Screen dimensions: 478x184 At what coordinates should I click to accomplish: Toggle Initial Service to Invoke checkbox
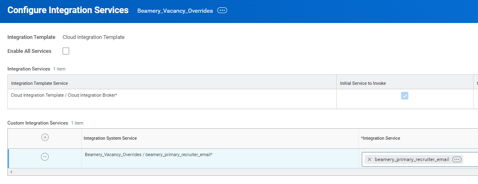point(404,96)
